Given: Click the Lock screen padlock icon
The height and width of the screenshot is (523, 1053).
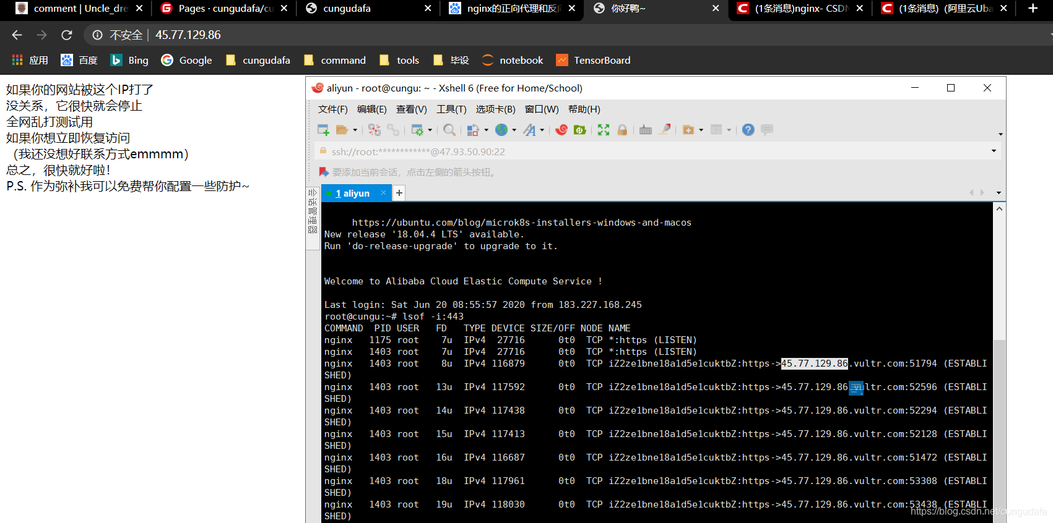Looking at the screenshot, I should 622,130.
